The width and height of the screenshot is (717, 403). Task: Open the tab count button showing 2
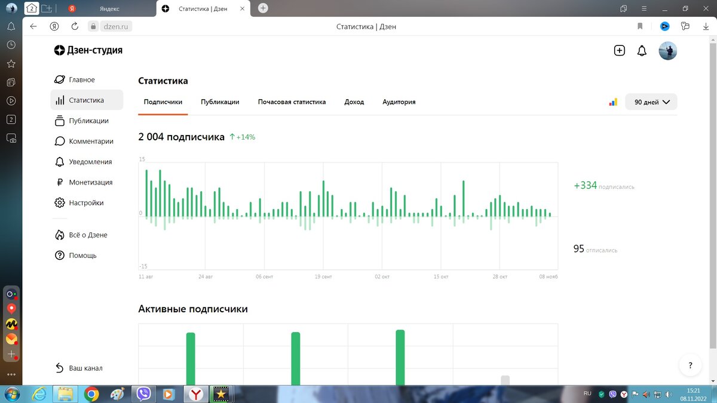tap(32, 8)
